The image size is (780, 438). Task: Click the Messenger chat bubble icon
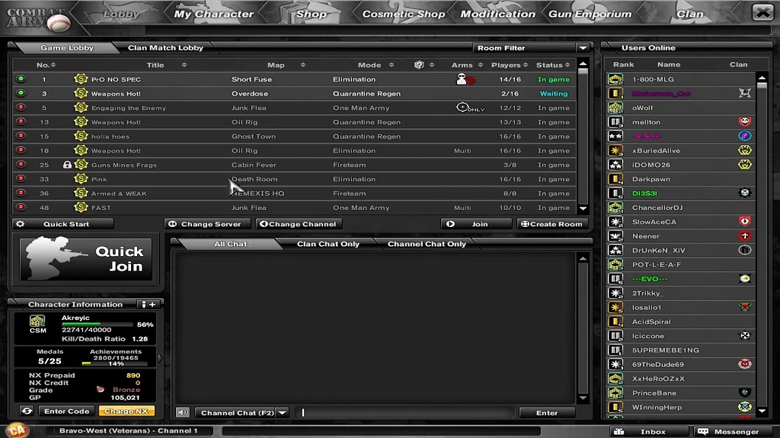[x=703, y=432]
